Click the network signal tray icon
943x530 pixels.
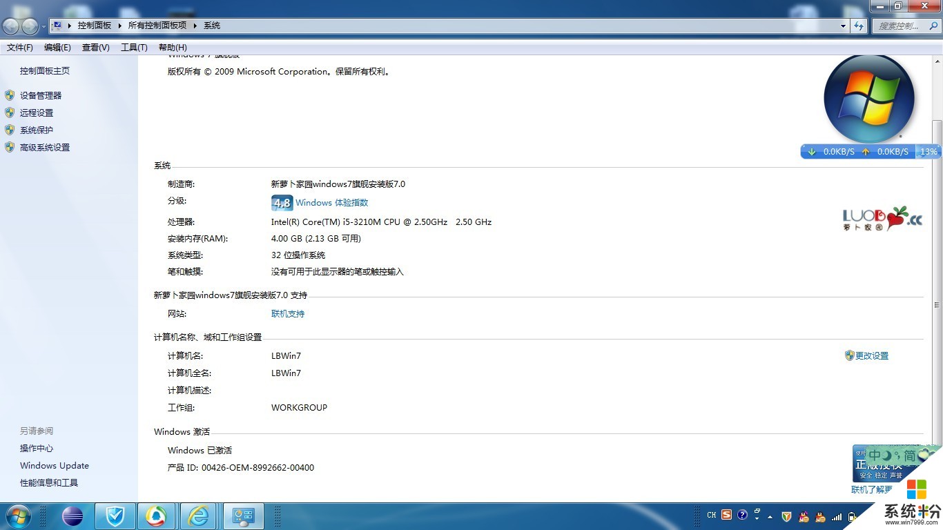837,516
